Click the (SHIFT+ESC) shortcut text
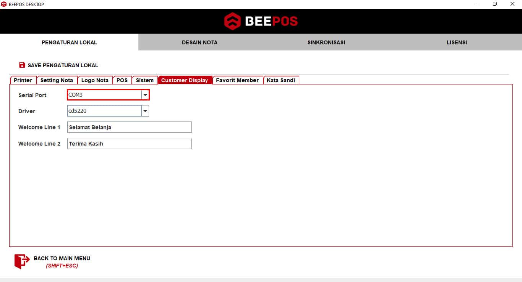This screenshot has width=522, height=282. coord(62,266)
